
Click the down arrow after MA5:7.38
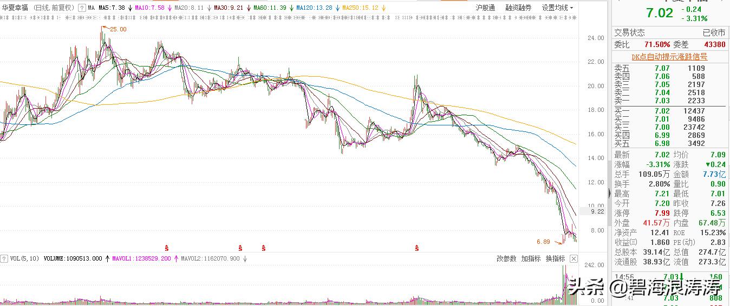pyautogui.click(x=131, y=8)
